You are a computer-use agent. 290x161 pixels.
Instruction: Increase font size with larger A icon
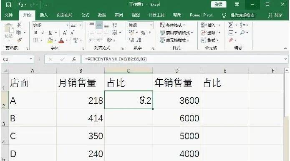[x=65, y=33]
